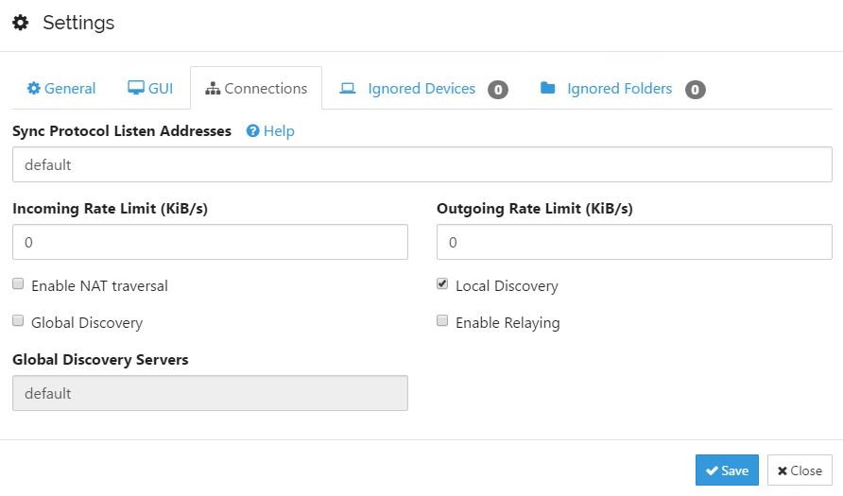Viewport: 843px width, 496px height.
Task: Click the question mark Help icon
Action: pos(252,131)
